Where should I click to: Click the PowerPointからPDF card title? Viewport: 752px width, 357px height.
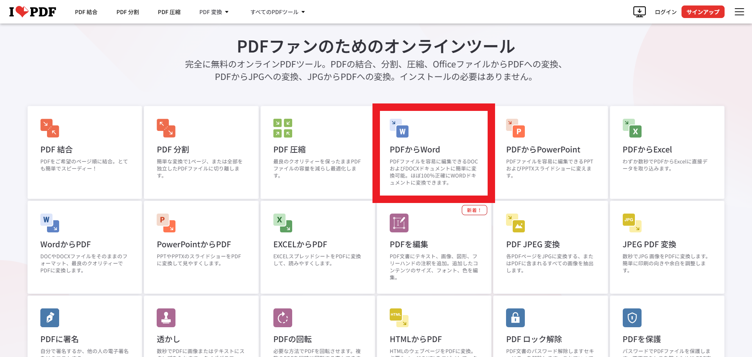click(194, 245)
